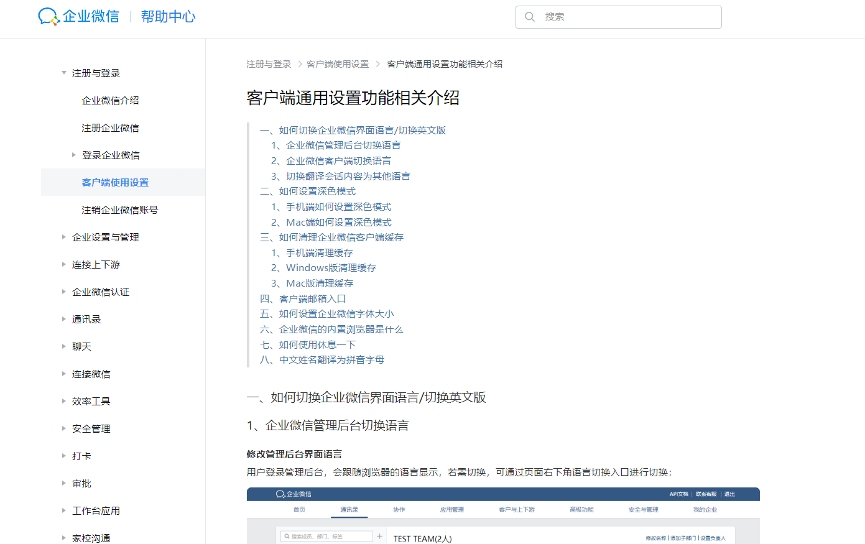Click the admin console screenshot image
The width and height of the screenshot is (865, 544).
point(503,516)
